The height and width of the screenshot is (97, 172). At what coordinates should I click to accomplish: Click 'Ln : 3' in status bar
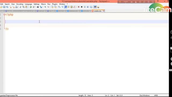tap(107, 95)
